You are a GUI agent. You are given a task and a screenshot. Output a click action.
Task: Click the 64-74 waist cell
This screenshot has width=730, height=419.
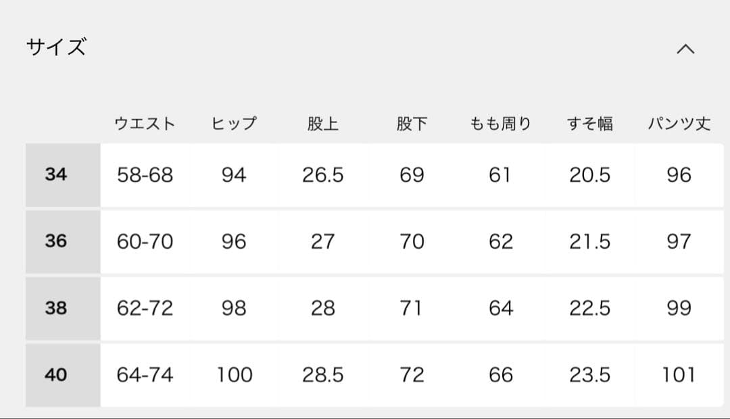click(x=145, y=374)
